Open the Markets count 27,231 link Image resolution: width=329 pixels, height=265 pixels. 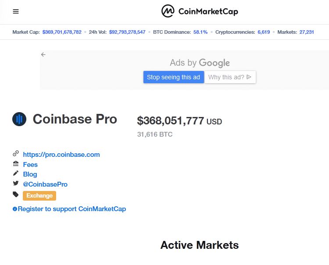click(307, 32)
